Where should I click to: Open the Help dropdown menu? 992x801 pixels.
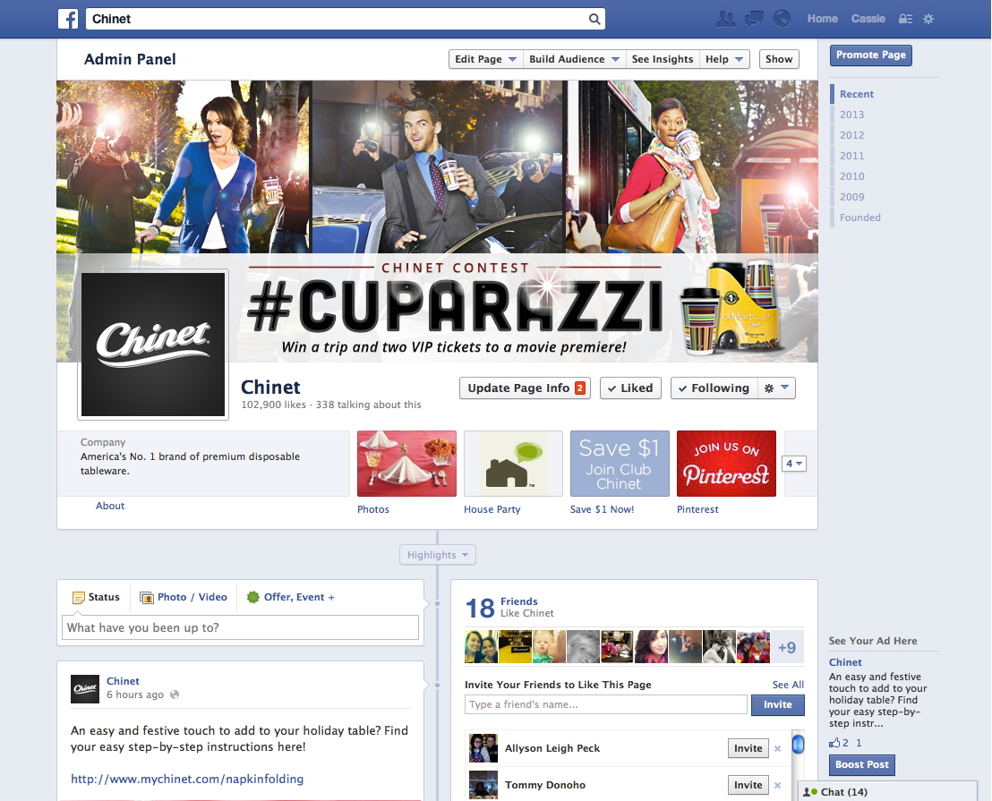(724, 59)
